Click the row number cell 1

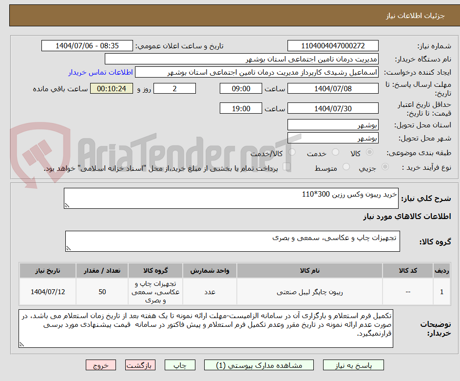click(x=441, y=292)
